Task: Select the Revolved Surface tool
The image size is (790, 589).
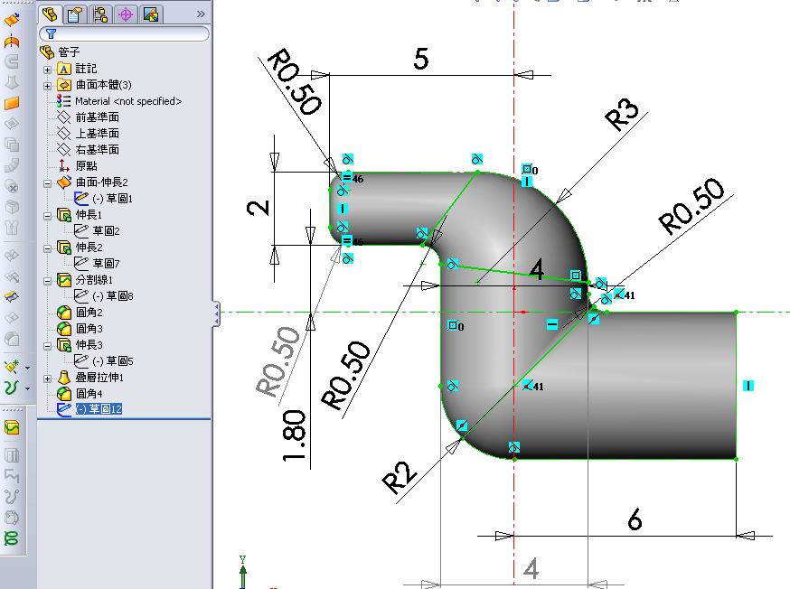Action: click(x=12, y=41)
